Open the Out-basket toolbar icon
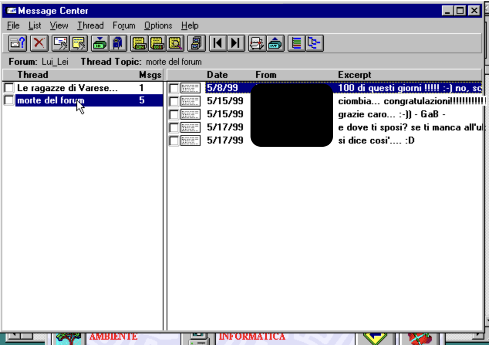The width and height of the screenshot is (489, 345). (x=275, y=43)
